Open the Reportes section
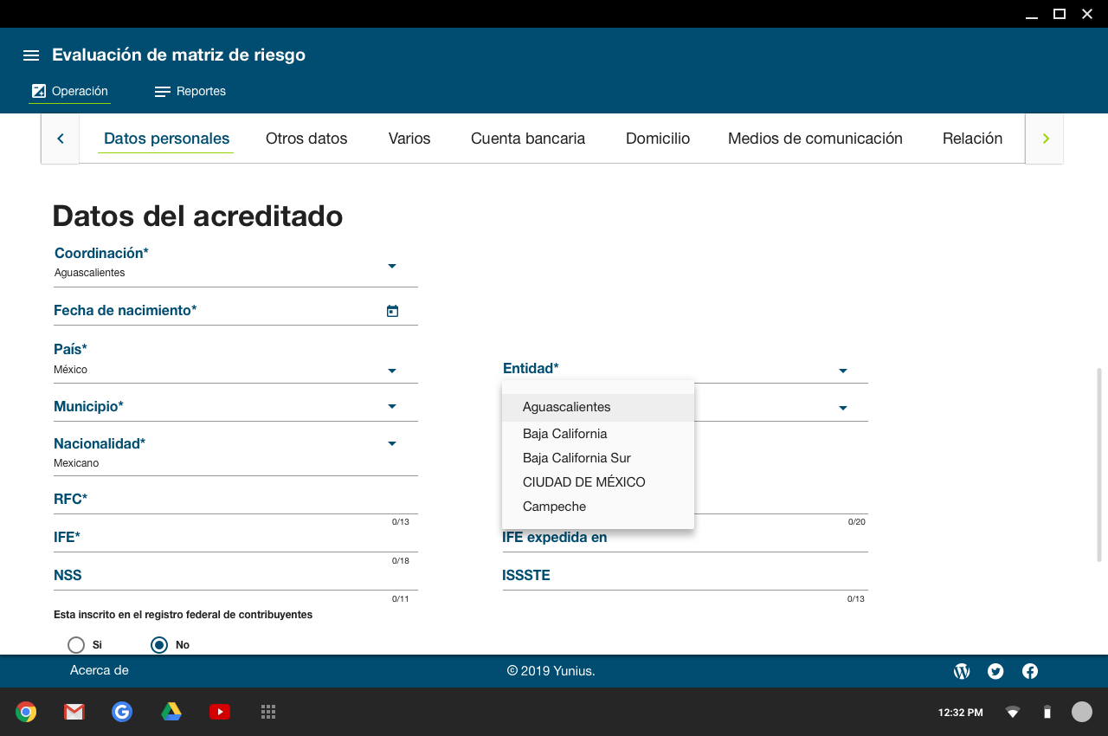 [190, 91]
